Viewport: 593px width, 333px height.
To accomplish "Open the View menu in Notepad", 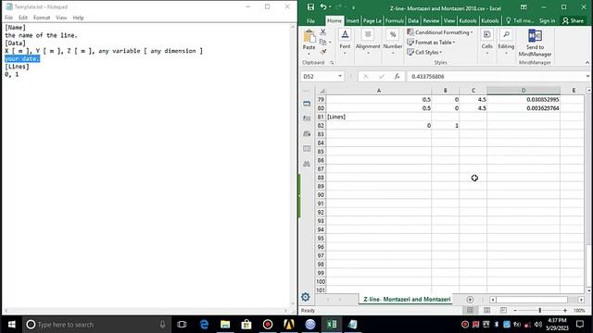I will click(x=61, y=18).
